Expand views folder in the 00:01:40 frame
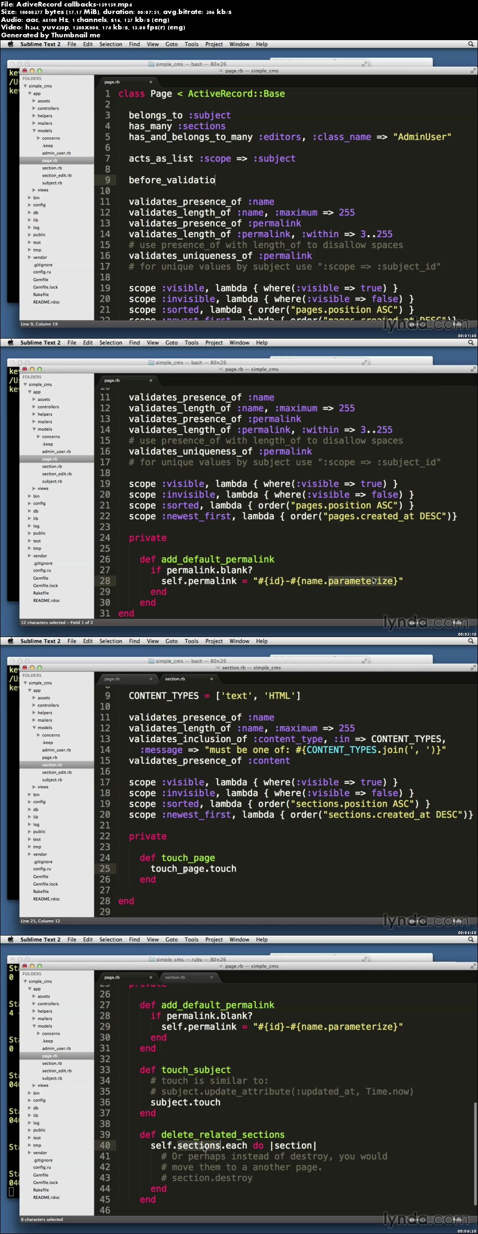 34,190
